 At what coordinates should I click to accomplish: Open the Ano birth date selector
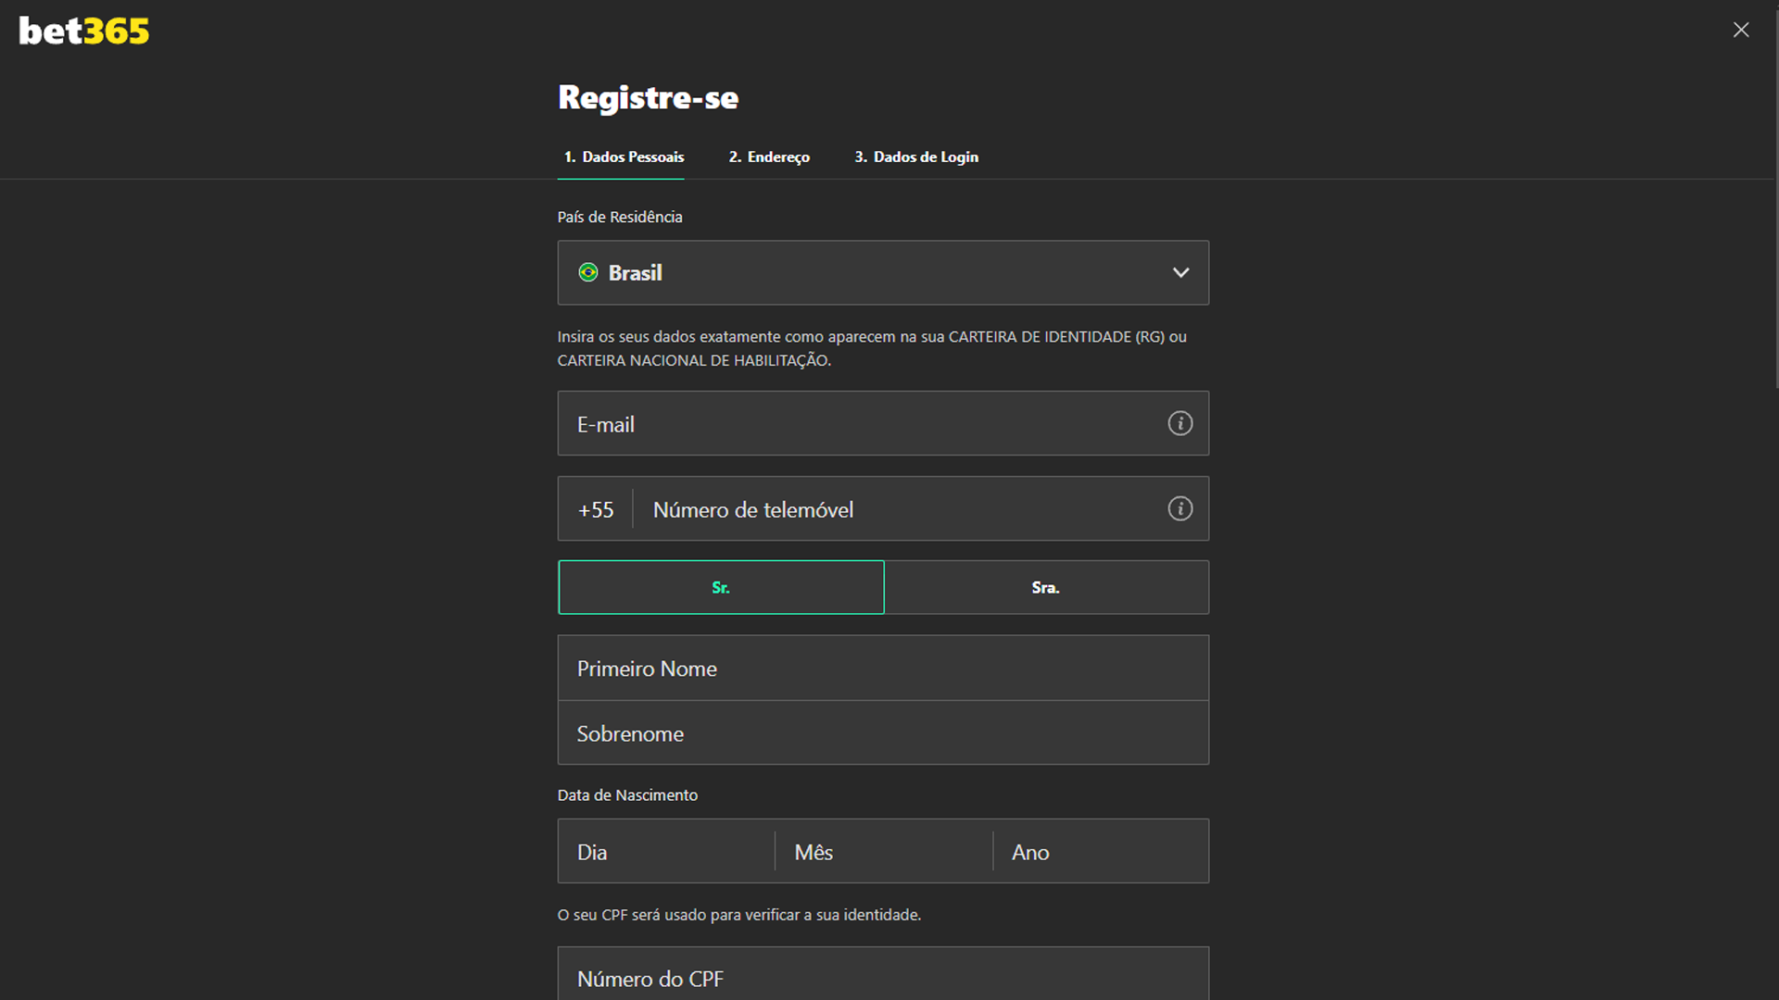[1101, 851]
